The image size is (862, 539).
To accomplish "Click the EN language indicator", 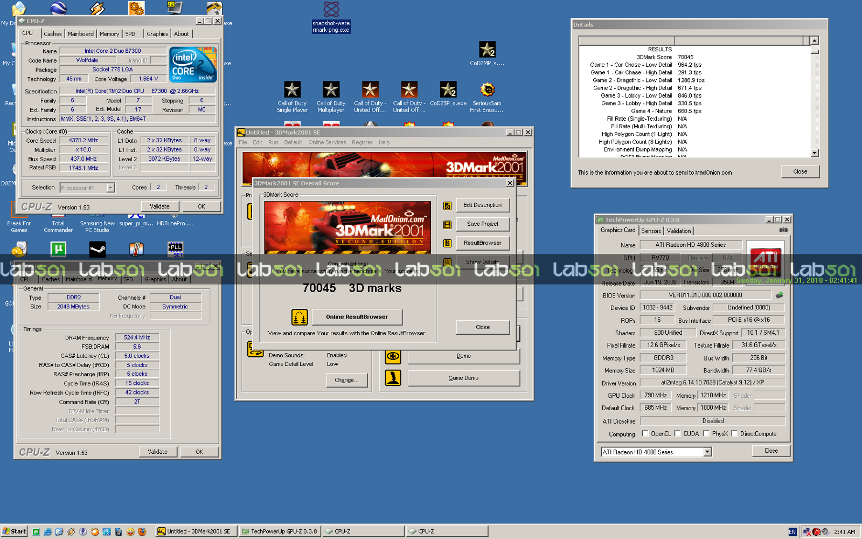I will click(792, 531).
